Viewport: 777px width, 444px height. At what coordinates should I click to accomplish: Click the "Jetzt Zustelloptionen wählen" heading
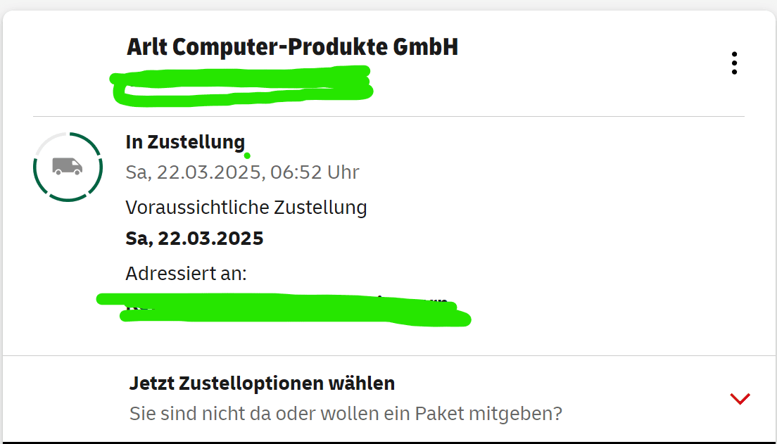tap(262, 383)
